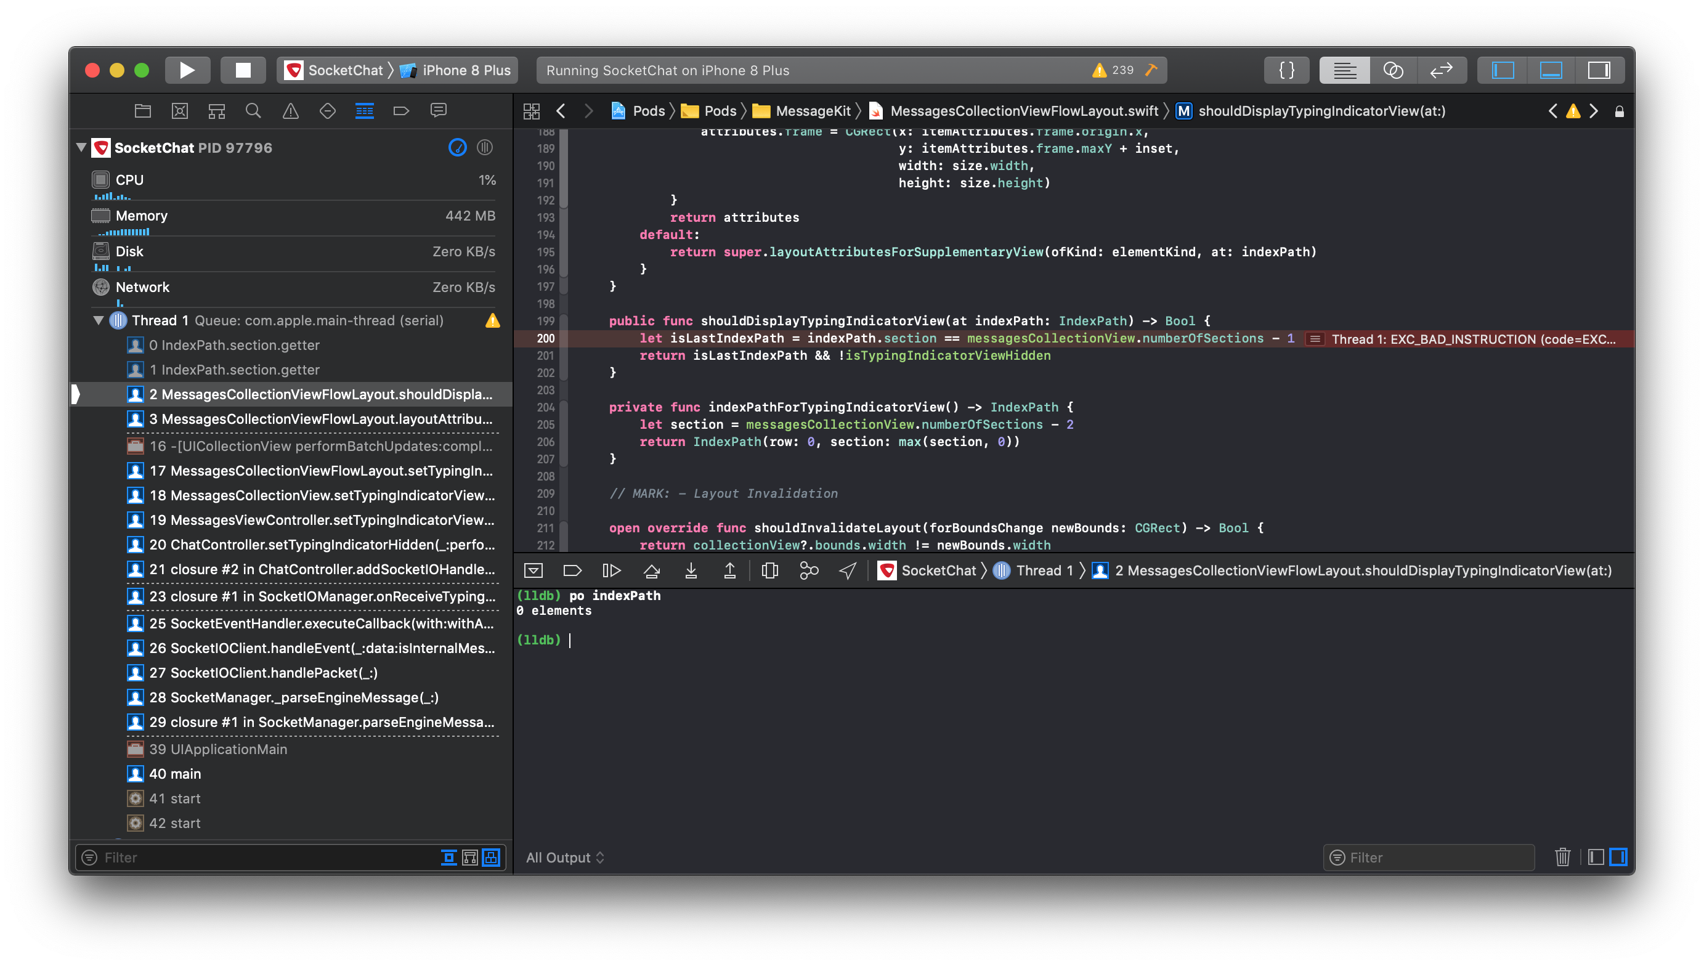The image size is (1704, 966).
Task: Toggle the Inspectors panel visibility
Action: click(1599, 70)
